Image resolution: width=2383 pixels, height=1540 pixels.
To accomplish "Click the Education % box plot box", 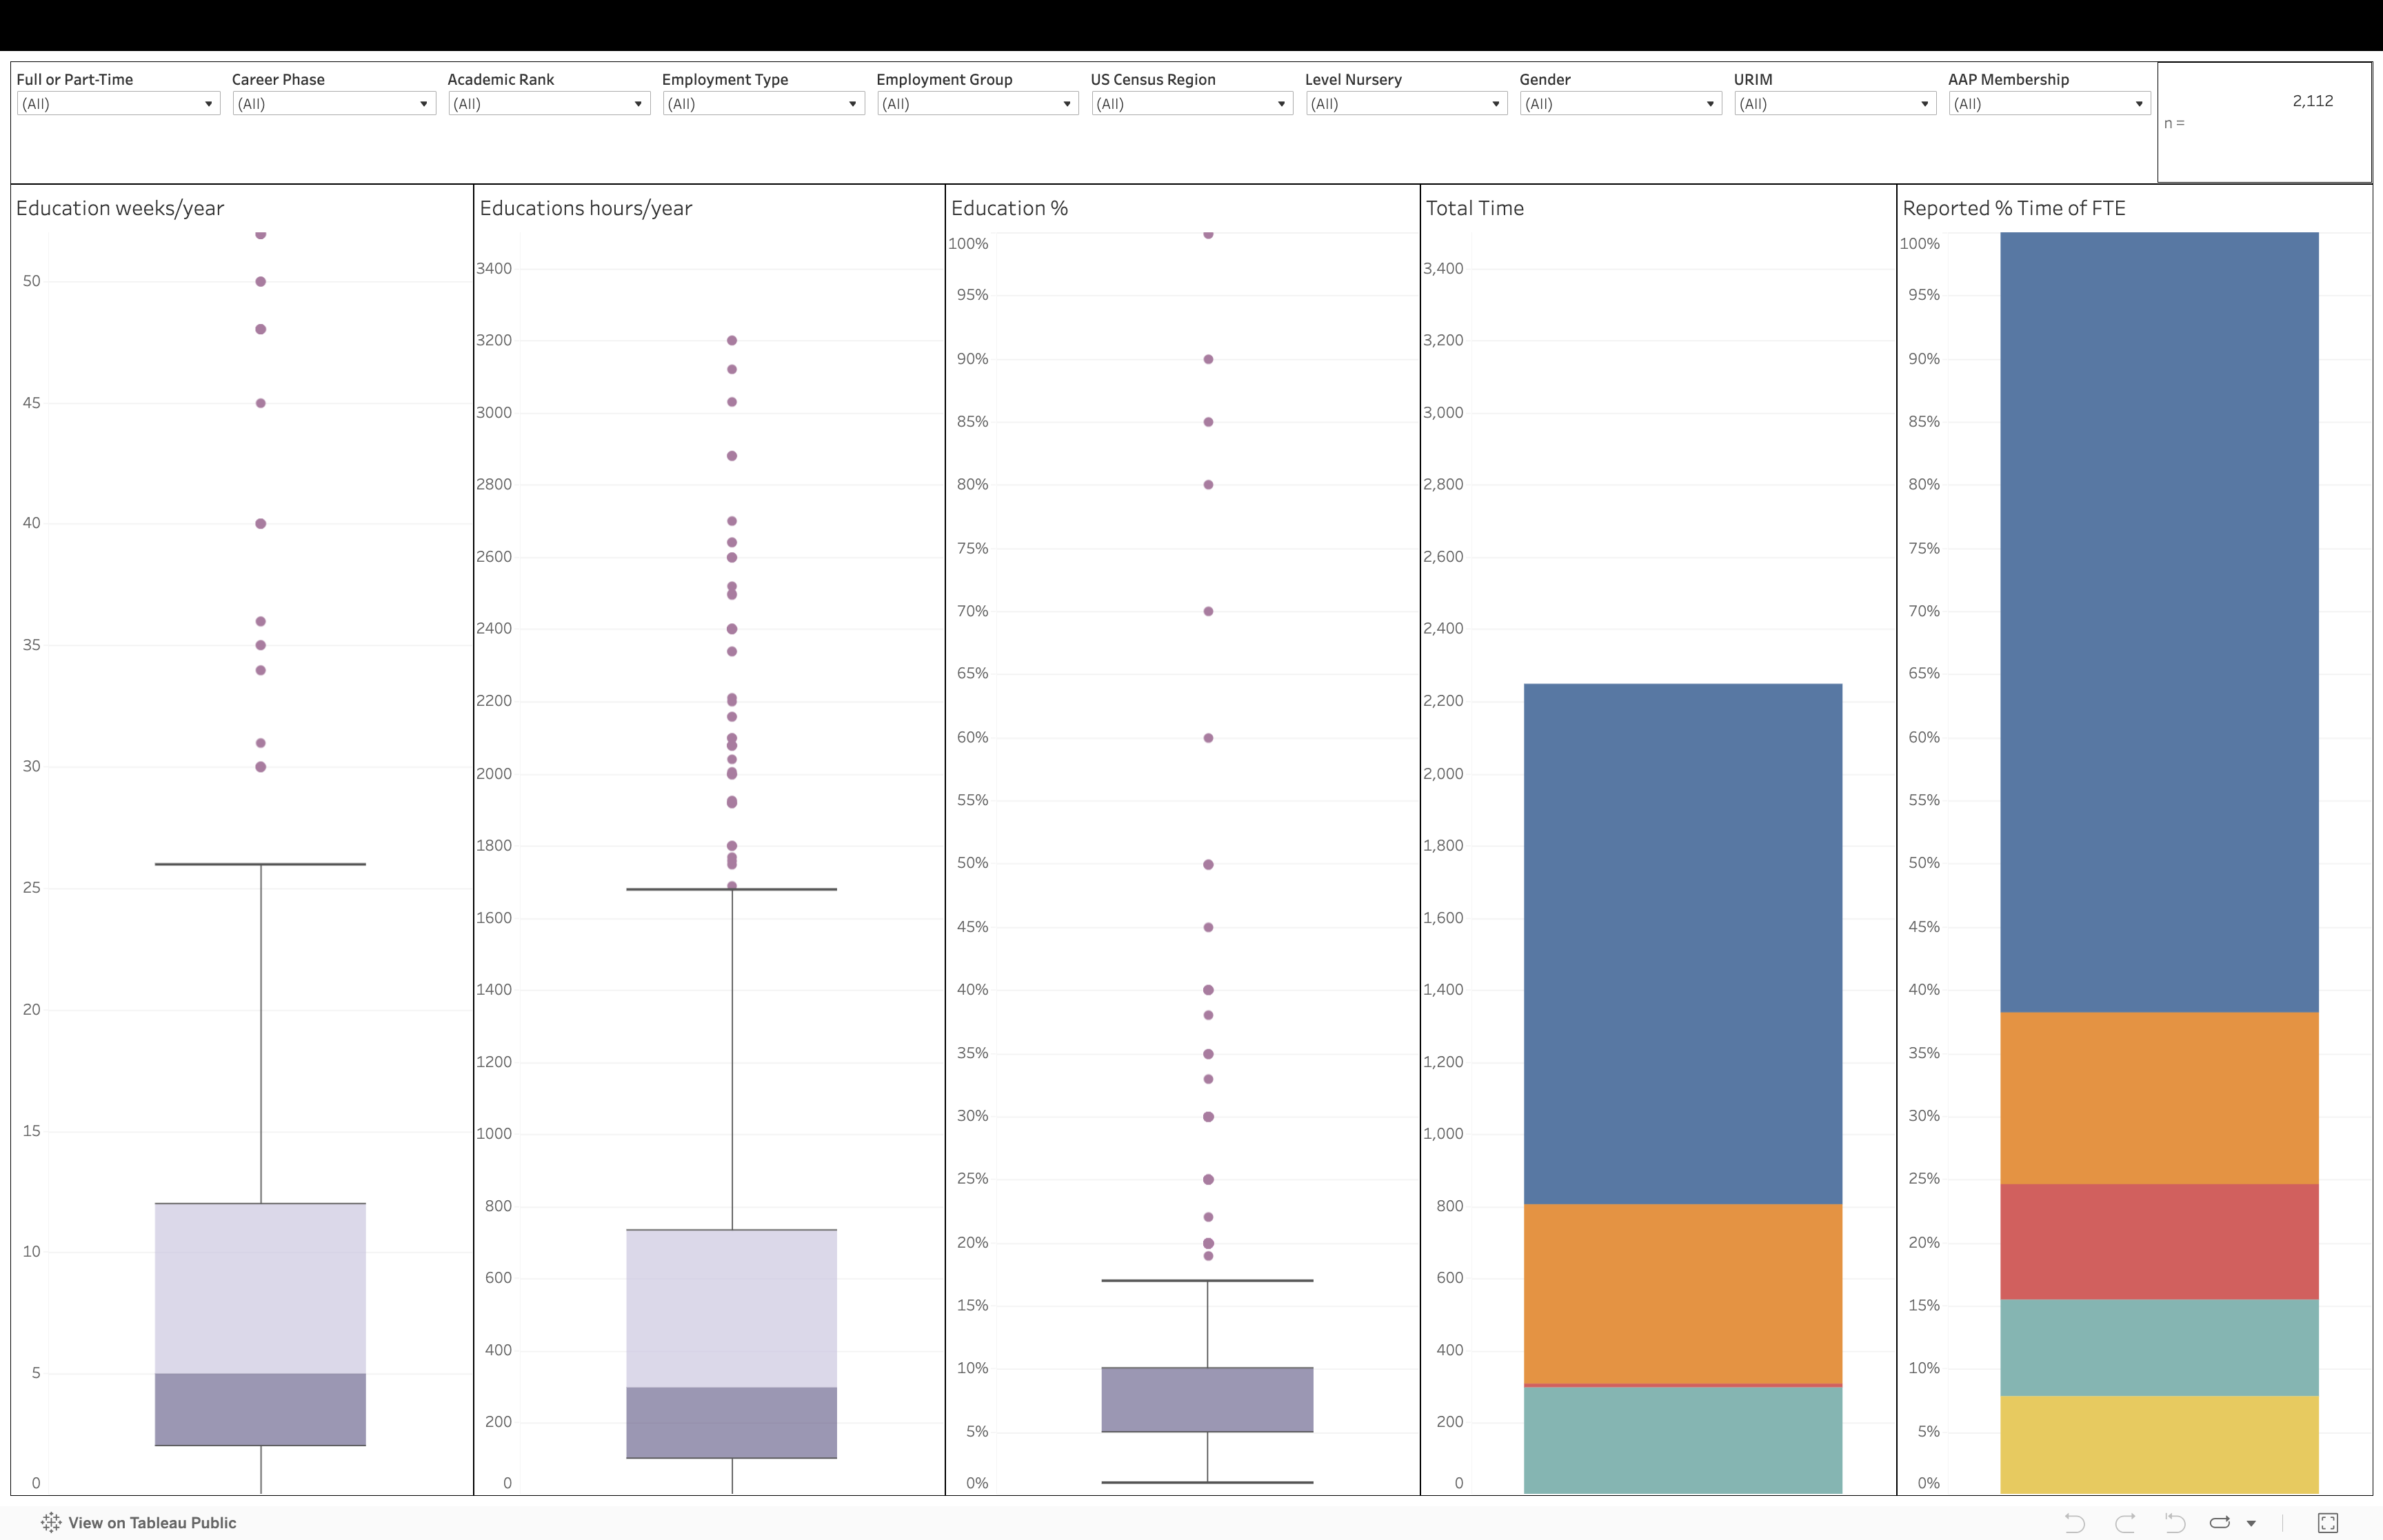I will coord(1207,1399).
